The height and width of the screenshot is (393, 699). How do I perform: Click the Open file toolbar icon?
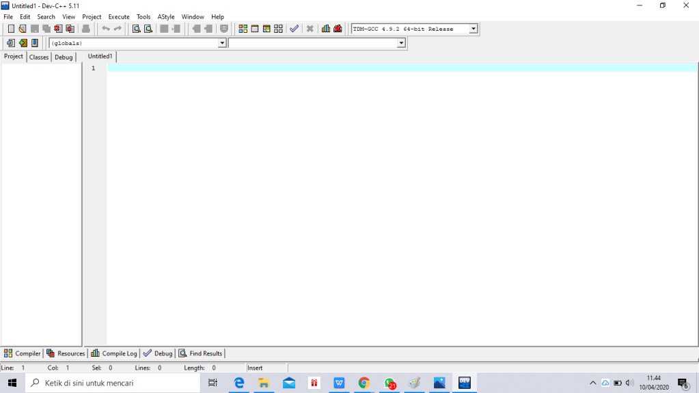pyautogui.click(x=23, y=29)
